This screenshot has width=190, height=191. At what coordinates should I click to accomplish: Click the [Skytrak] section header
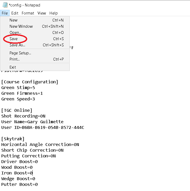pos(13,139)
